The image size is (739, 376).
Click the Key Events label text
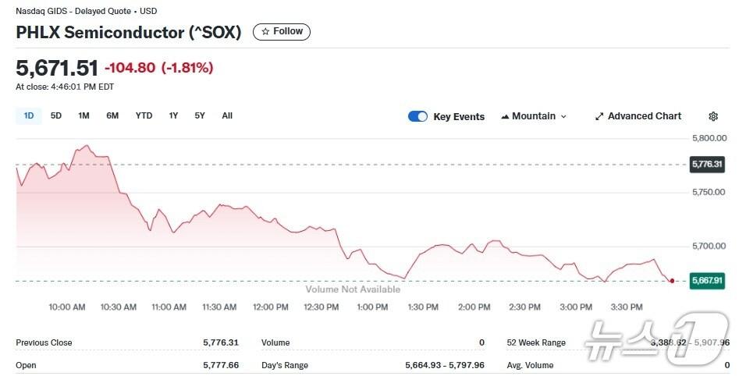tap(459, 117)
